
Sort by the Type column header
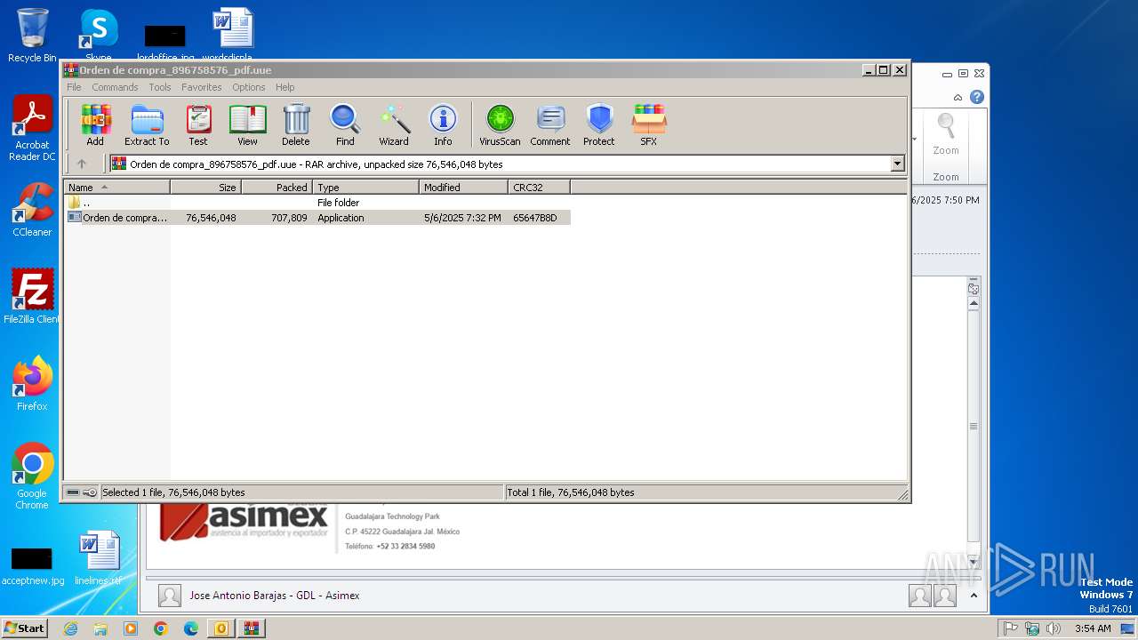[x=365, y=188]
